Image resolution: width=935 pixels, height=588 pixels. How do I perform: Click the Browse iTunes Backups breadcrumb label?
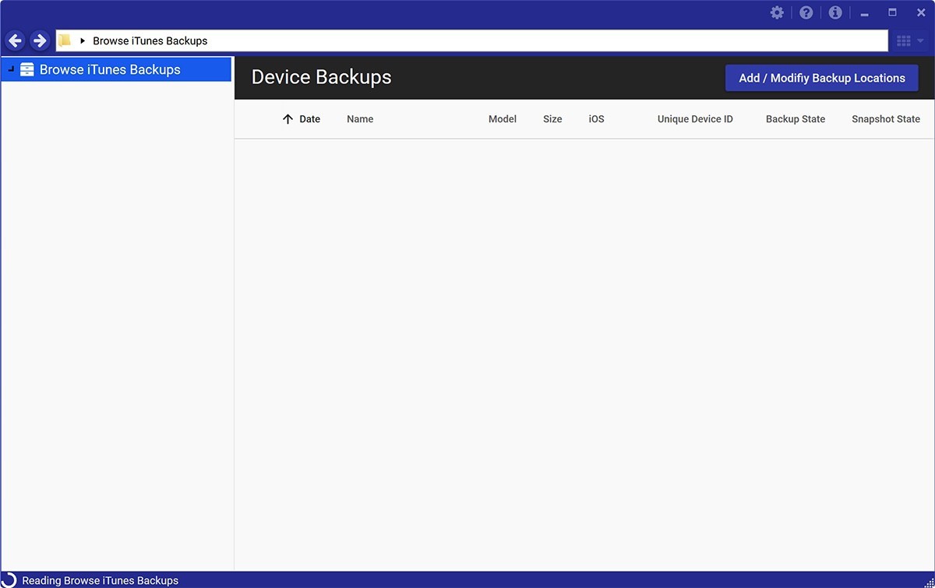coord(149,40)
